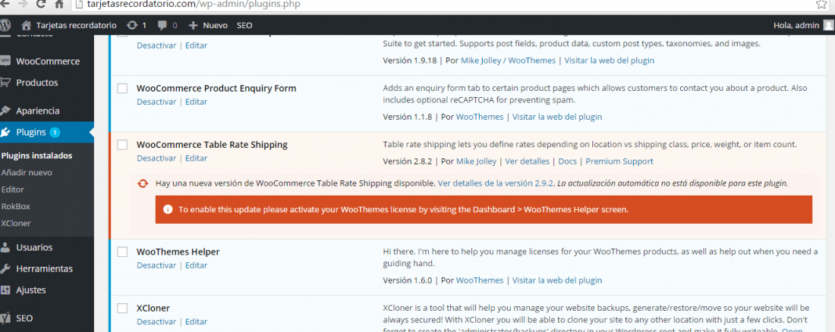This screenshot has height=332, width=835.
Task: Open Ver detalles for Table Rate Shipping
Action: tap(528, 161)
